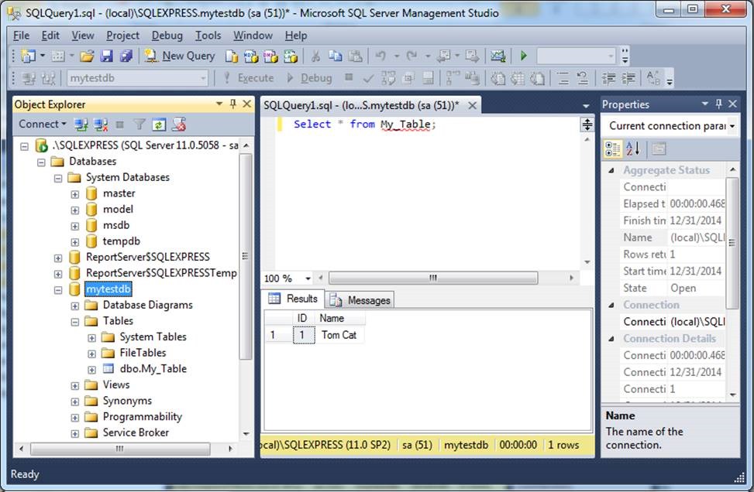Open the mytestdb database dropdown
The height and width of the screenshot is (492, 754).
[x=203, y=78]
